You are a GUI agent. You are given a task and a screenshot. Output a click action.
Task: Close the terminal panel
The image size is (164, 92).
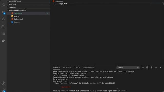point(160,67)
